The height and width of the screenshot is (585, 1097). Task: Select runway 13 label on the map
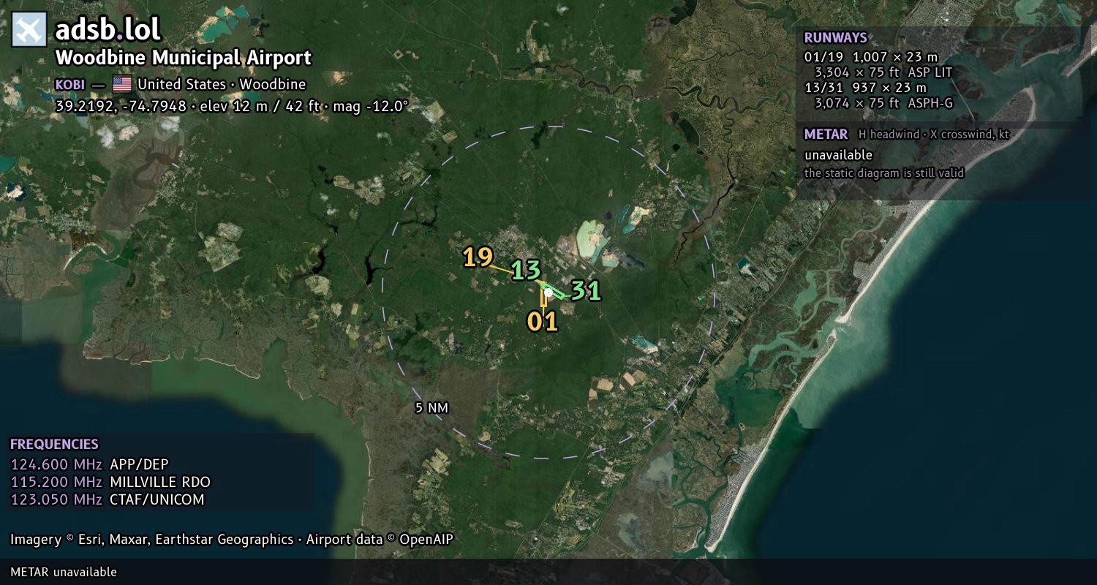tap(526, 271)
